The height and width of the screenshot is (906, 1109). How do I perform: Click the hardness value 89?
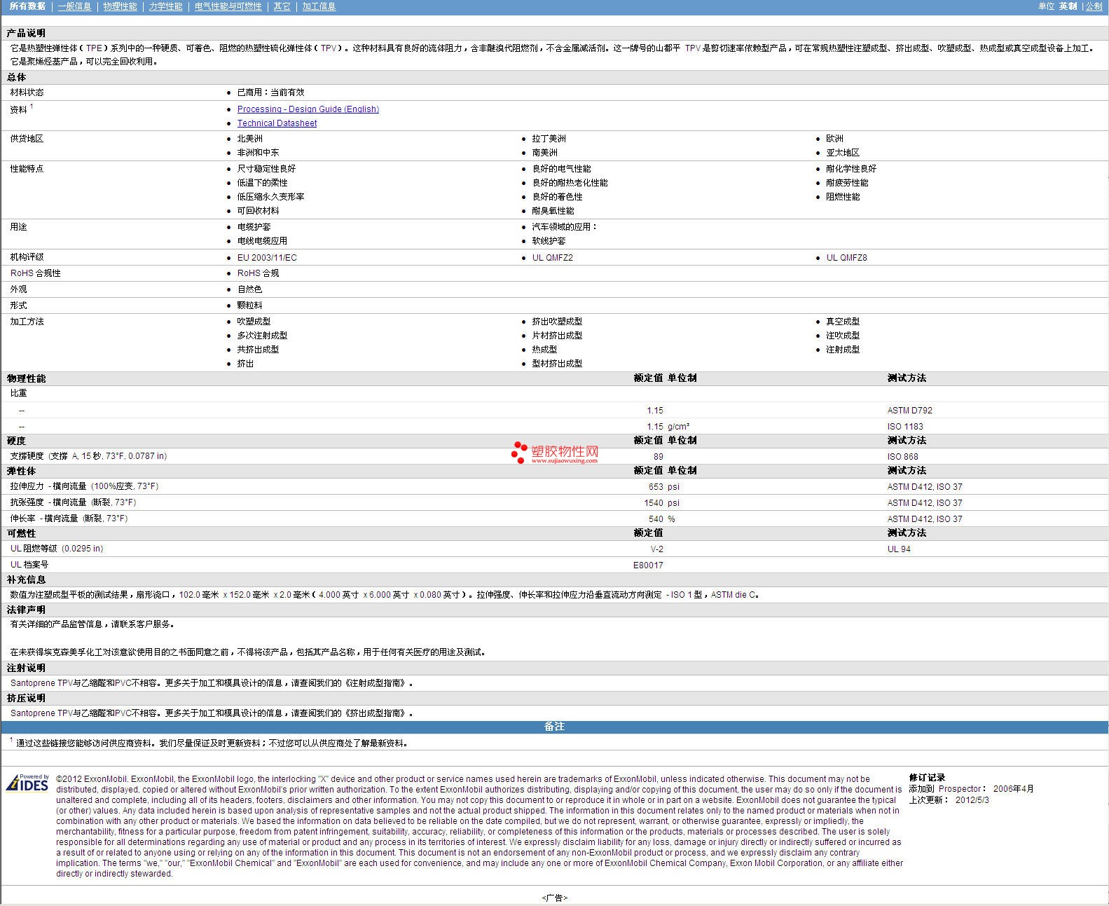(658, 456)
